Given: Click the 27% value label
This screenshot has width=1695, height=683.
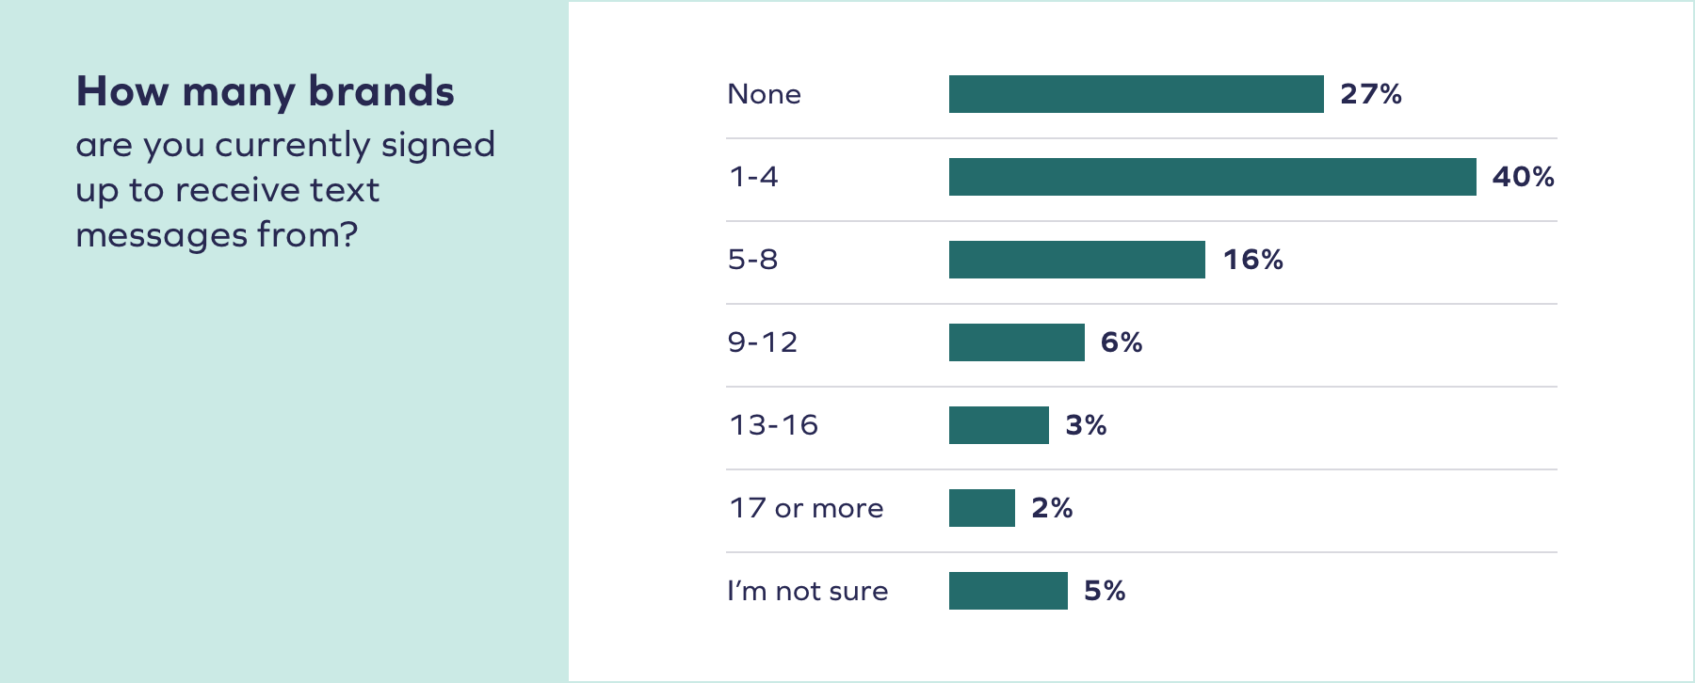Looking at the screenshot, I should (x=1370, y=94).
